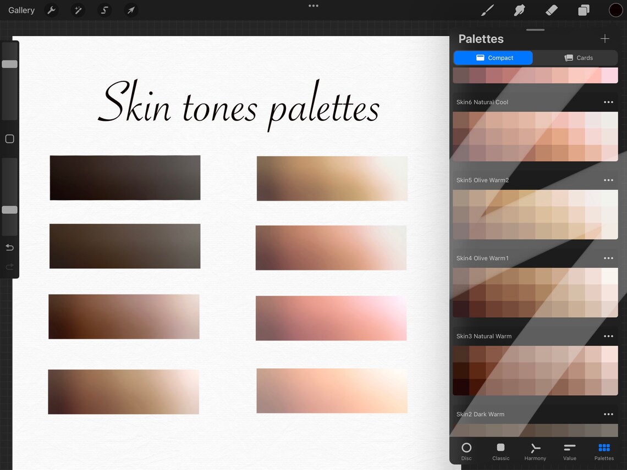This screenshot has height=470, width=627.
Task: Create a new palette with the plus button
Action: pos(604,38)
